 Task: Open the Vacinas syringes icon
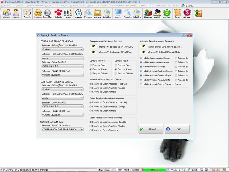tap(68, 13)
